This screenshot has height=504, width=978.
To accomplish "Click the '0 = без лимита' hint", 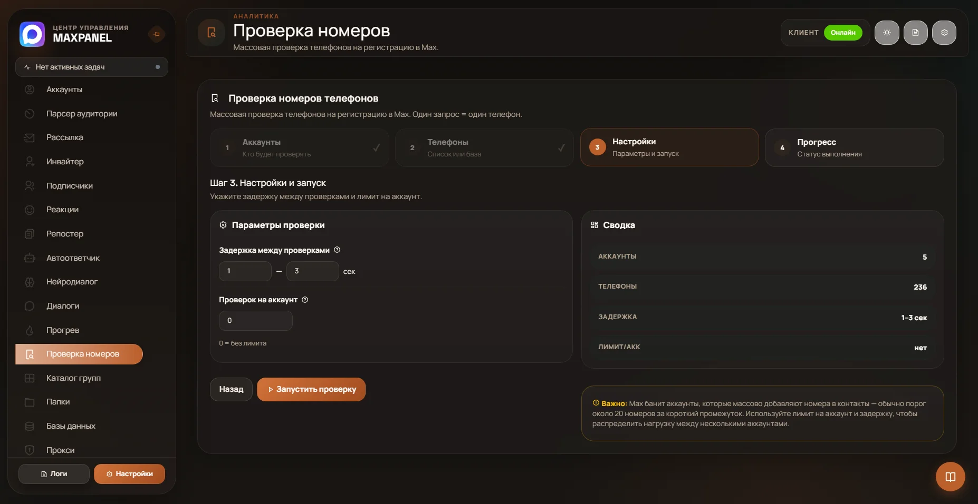I will point(243,343).
